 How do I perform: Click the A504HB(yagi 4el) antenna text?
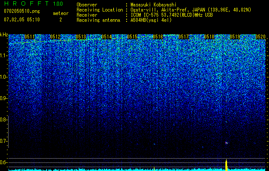tap(151, 20)
